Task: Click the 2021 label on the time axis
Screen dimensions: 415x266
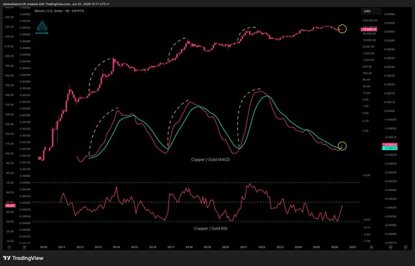Action: 244,247
